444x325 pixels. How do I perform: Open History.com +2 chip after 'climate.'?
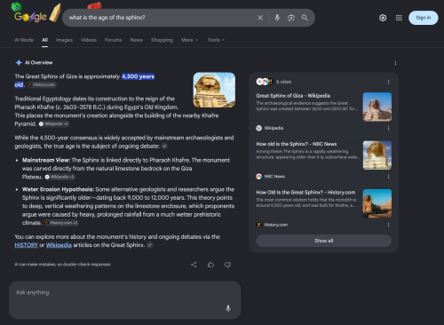point(61,223)
